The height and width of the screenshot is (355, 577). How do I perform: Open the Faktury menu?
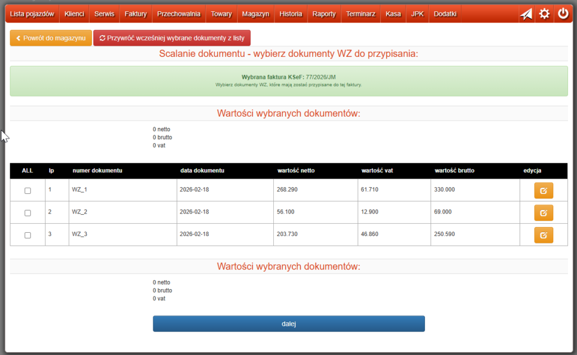point(135,14)
